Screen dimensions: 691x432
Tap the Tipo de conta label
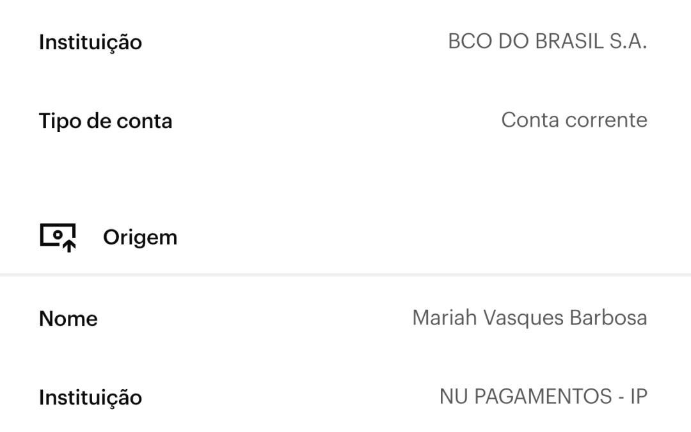(x=106, y=121)
